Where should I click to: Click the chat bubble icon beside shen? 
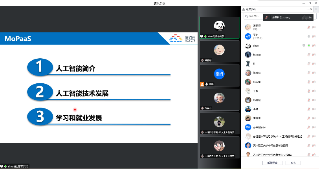pos(304,45)
